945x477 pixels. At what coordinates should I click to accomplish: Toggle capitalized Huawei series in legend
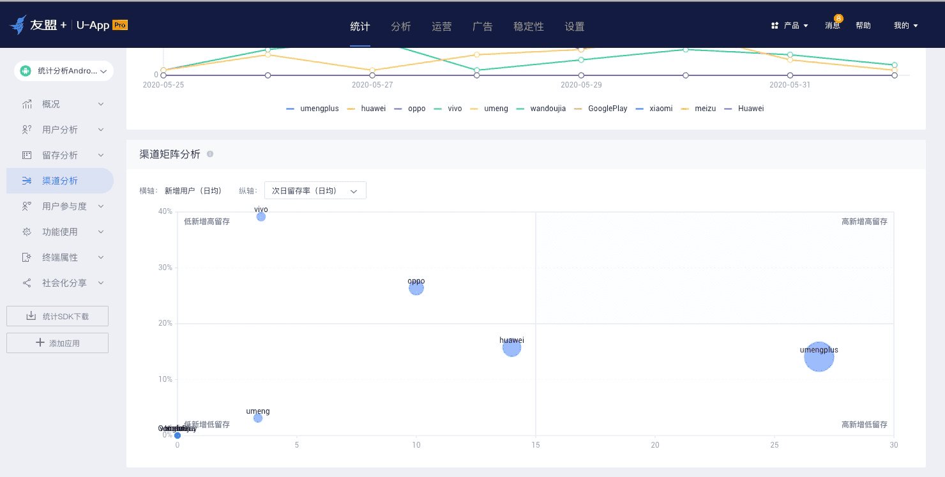[x=743, y=109]
